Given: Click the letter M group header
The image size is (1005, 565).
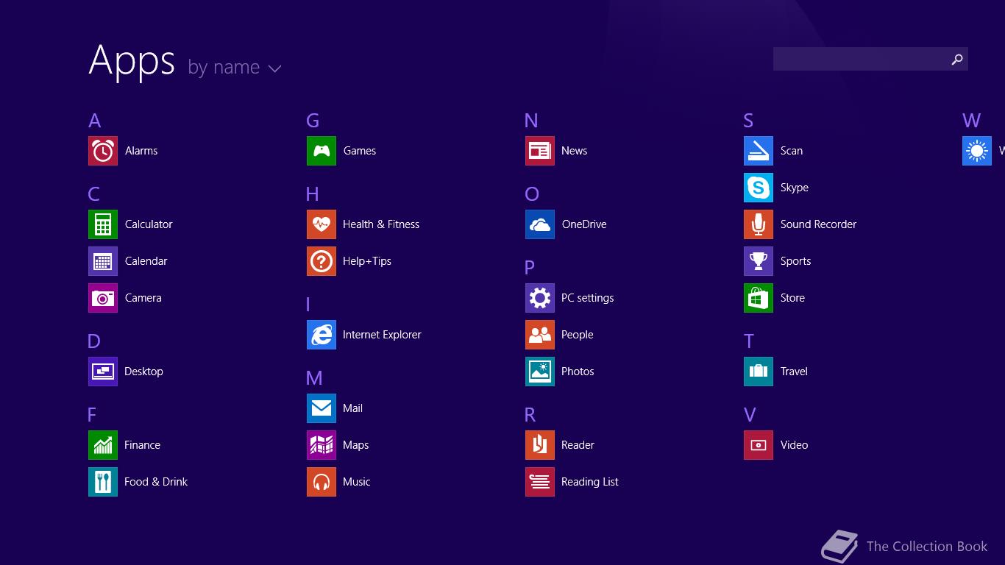Looking at the screenshot, I should pyautogui.click(x=314, y=378).
